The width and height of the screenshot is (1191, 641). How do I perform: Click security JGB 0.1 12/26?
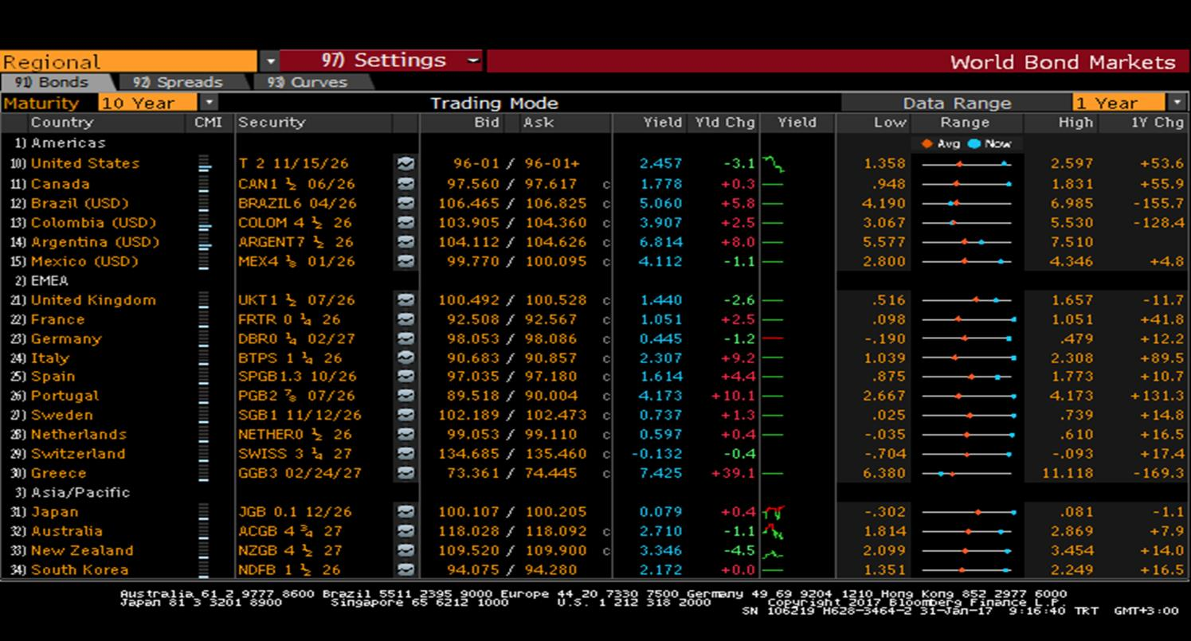point(296,512)
